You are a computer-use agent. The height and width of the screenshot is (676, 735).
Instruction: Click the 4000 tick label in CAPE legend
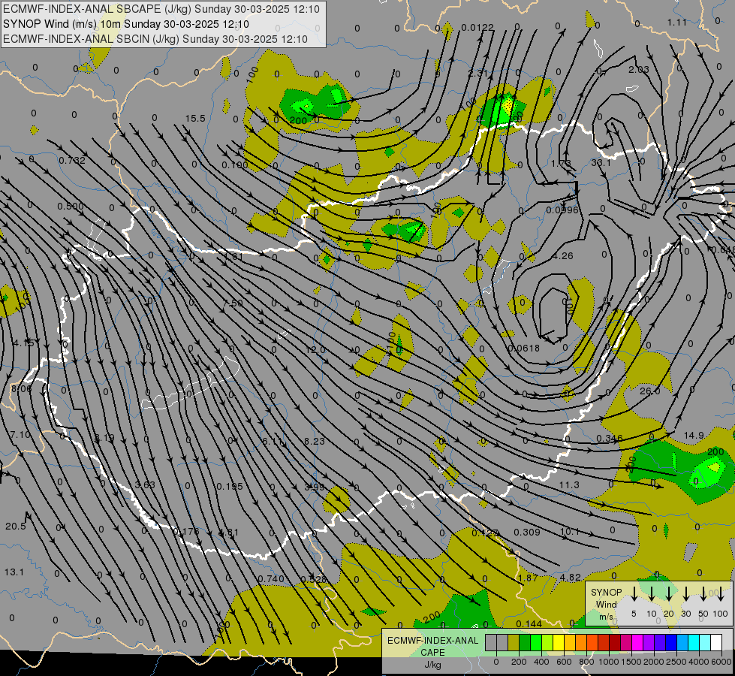699,662
